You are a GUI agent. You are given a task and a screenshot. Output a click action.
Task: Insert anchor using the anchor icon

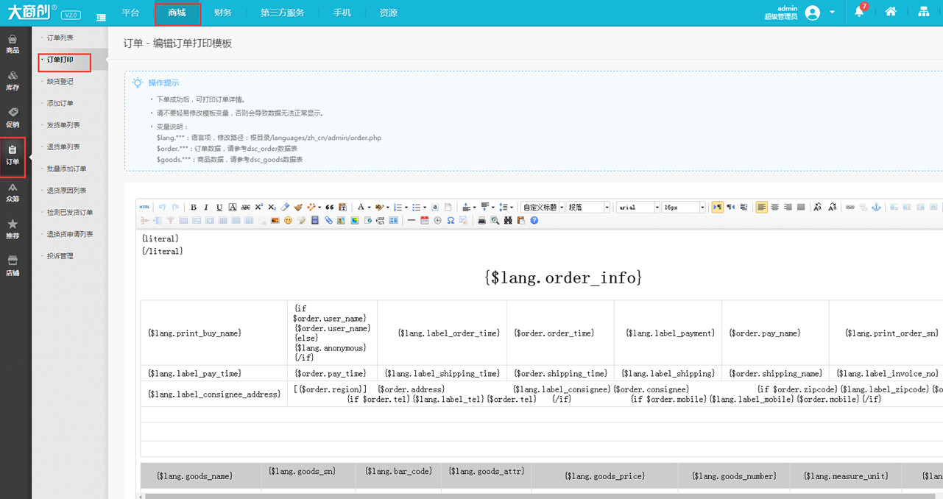(x=876, y=208)
